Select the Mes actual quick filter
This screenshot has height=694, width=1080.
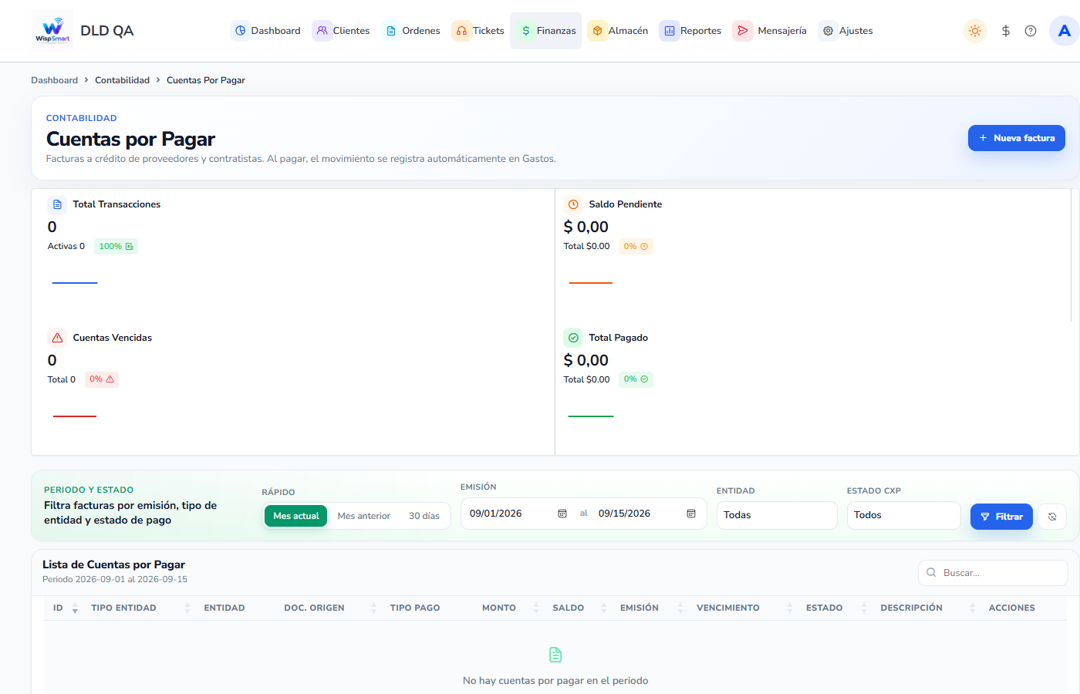[x=295, y=516]
